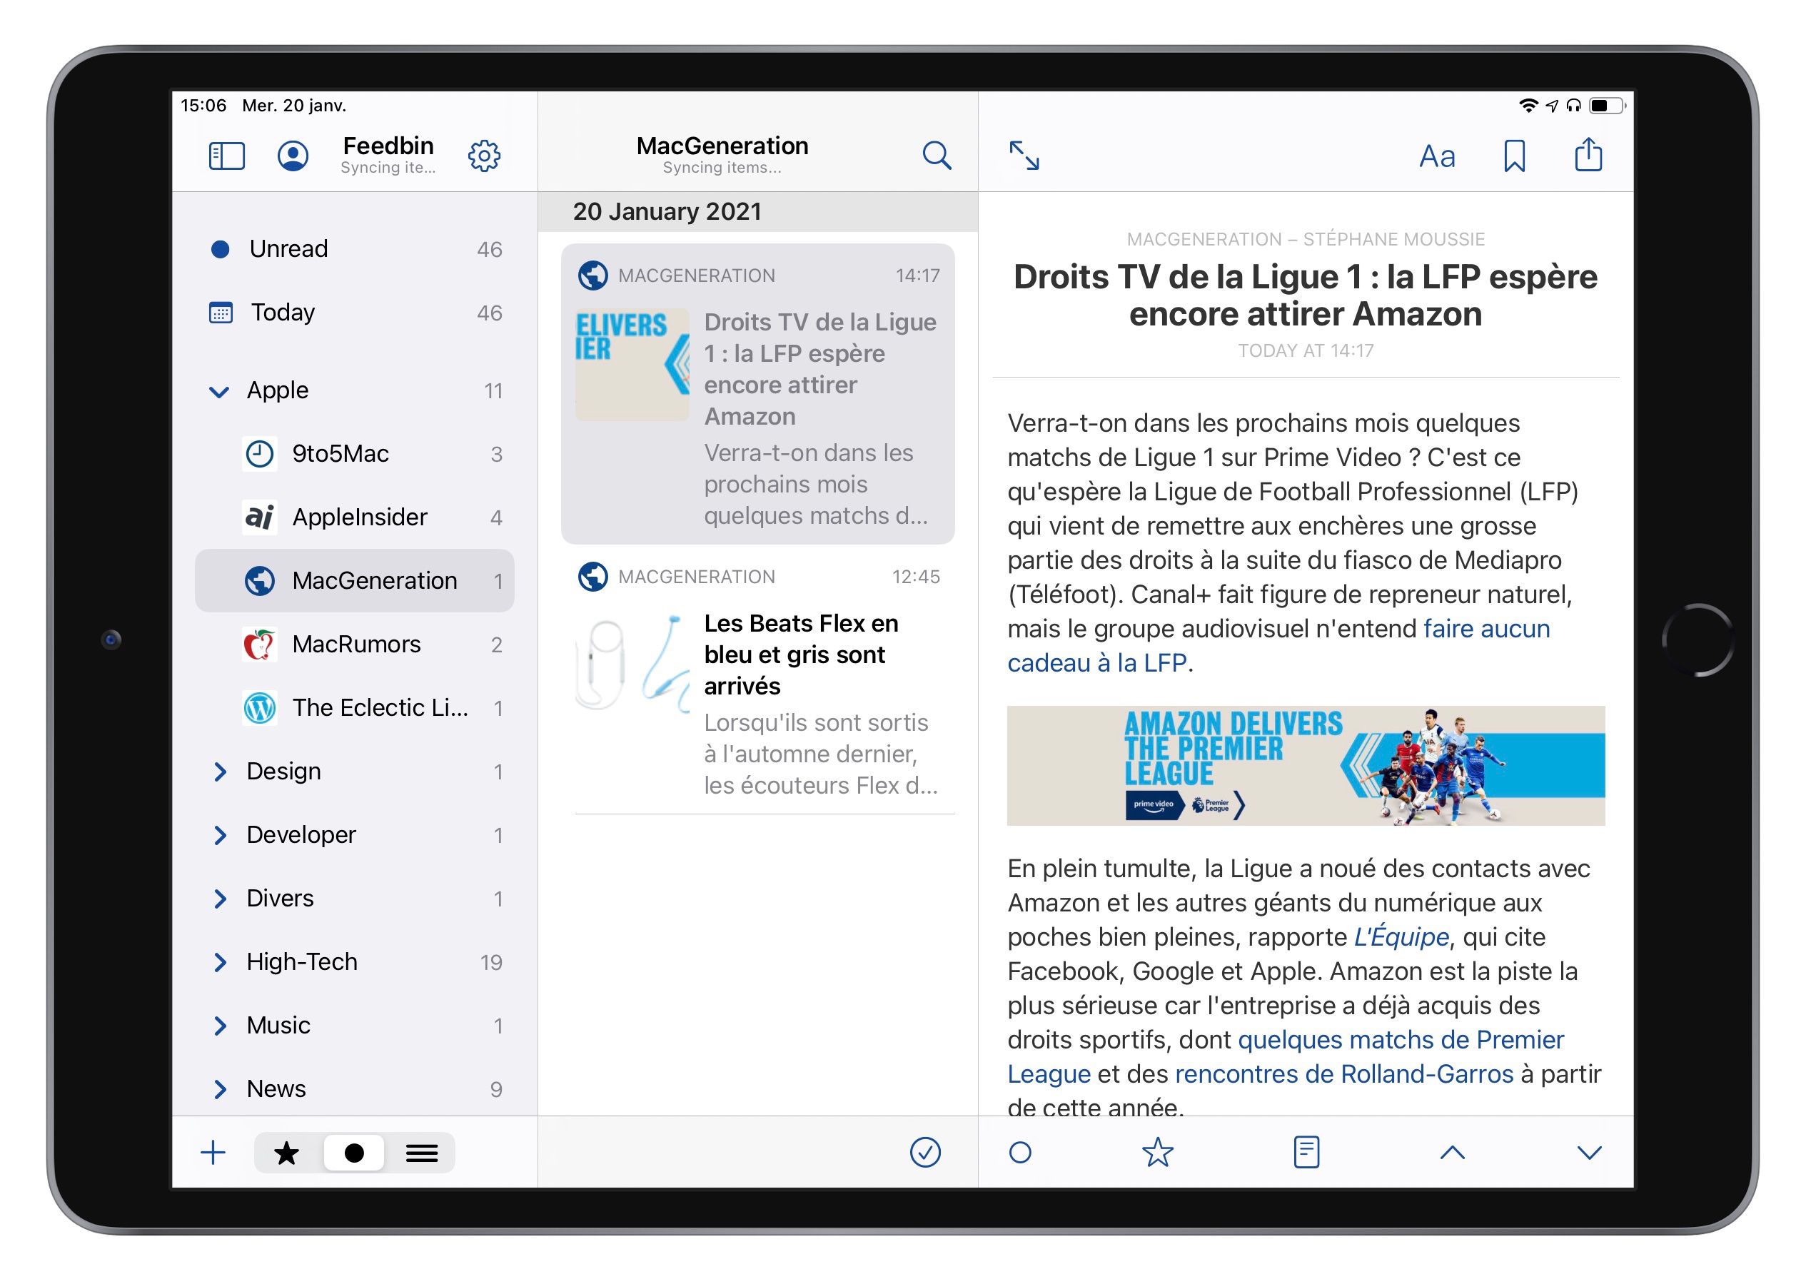The height and width of the screenshot is (1279, 1806).
Task: Click the MacRumors apple logo
Action: coord(259,644)
